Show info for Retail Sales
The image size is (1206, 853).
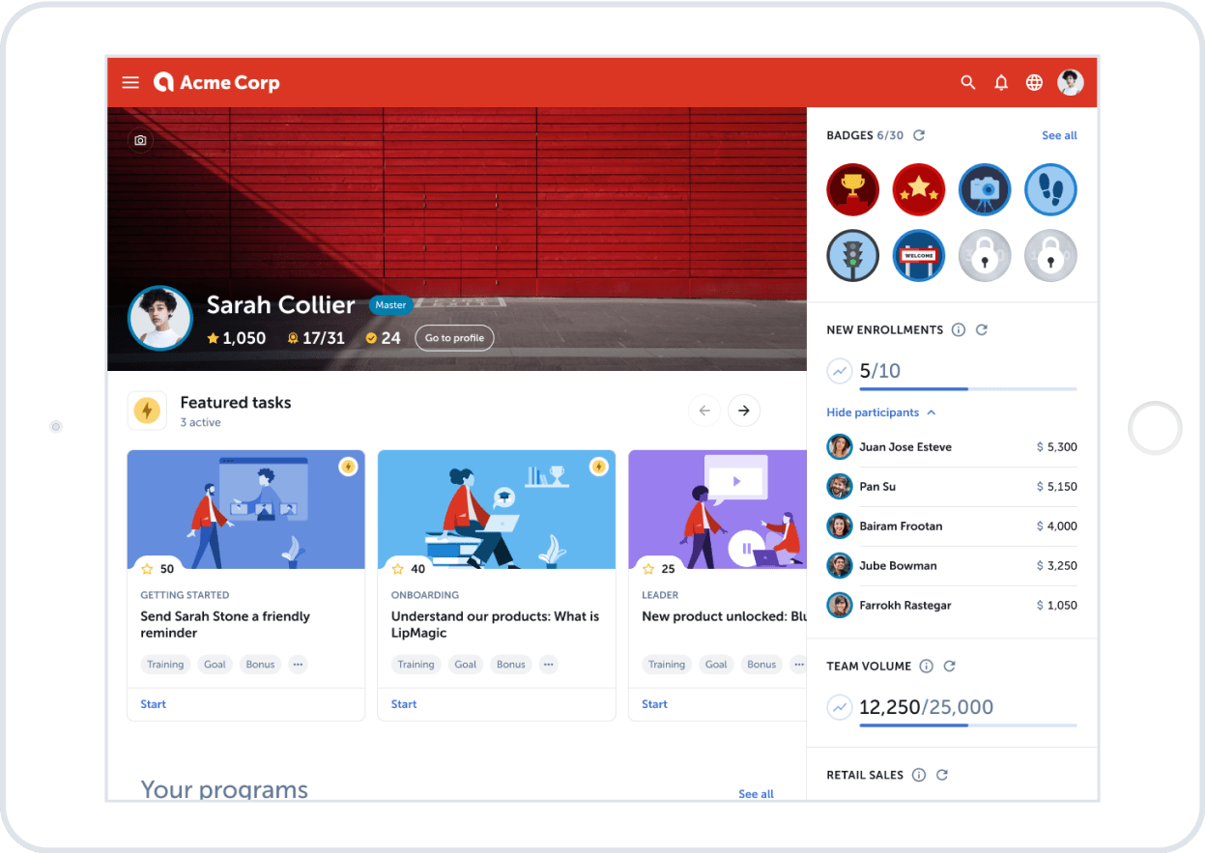click(x=919, y=775)
